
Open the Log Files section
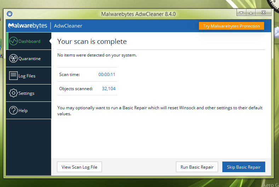pyautogui.click(x=29, y=76)
